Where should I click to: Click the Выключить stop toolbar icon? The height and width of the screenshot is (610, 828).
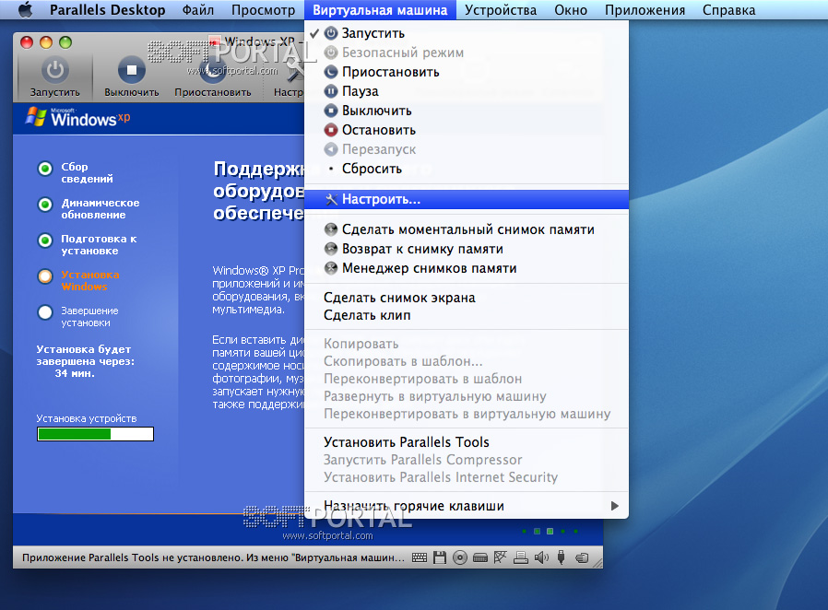pos(132,70)
